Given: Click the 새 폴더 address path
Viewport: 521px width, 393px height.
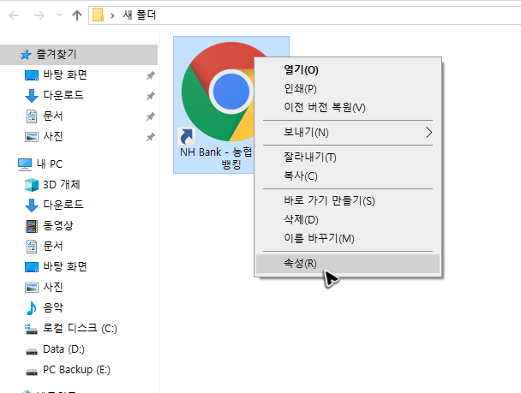Looking at the screenshot, I should [139, 15].
